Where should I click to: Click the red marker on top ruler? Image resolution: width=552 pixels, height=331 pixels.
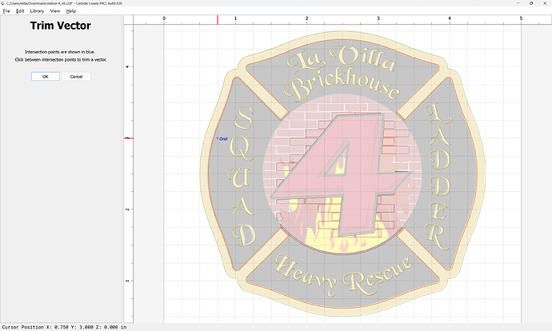(218, 19)
